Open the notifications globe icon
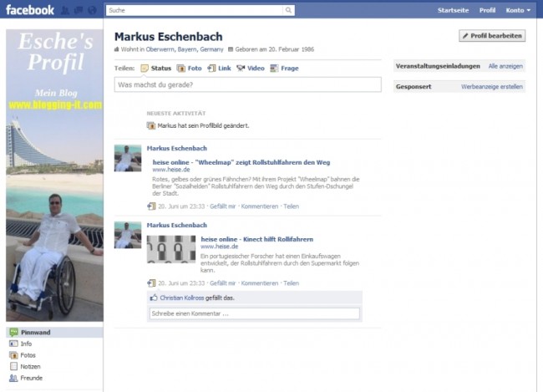The width and height of the screenshot is (543, 392). [92, 10]
